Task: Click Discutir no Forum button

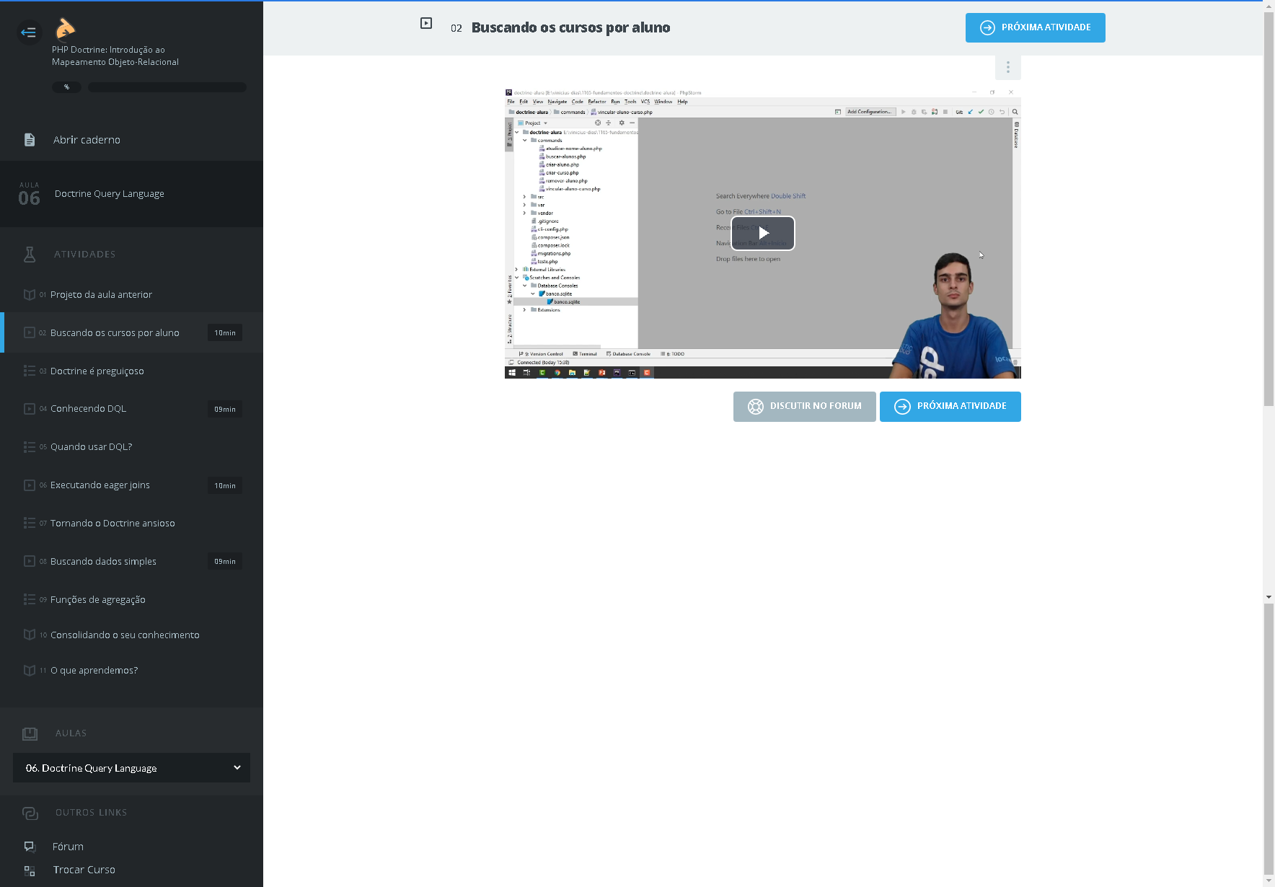Action: [x=804, y=407]
